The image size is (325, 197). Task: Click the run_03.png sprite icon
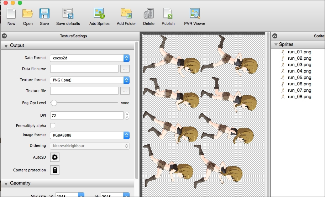[x=283, y=65]
